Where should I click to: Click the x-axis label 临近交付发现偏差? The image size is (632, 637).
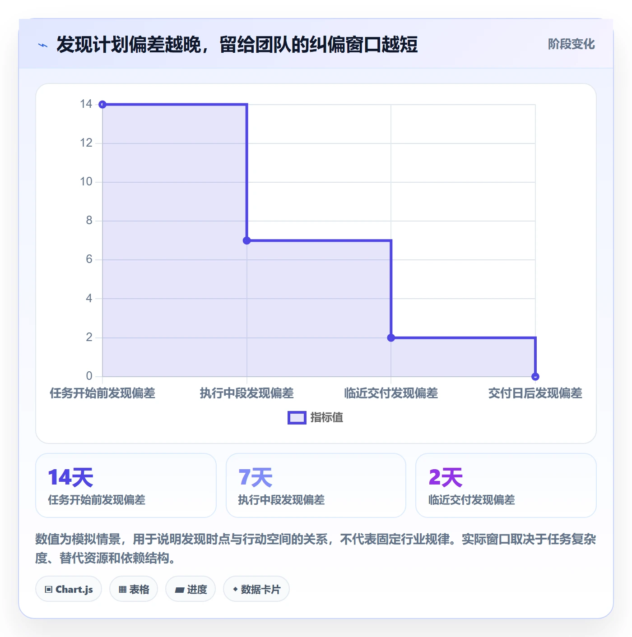click(391, 393)
